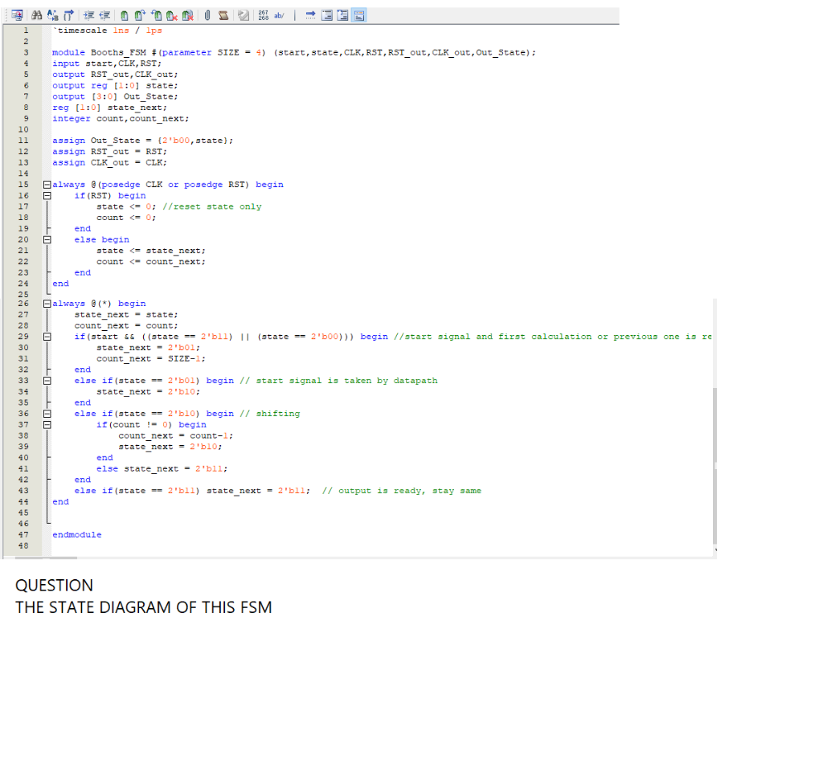Image resolution: width=823 pixels, height=776 pixels.
Task: Toggle the highlighted layout view icon
Action: pos(358,14)
